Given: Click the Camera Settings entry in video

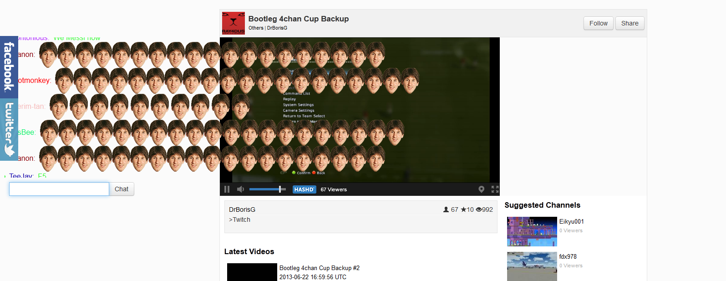Looking at the screenshot, I should click(x=299, y=110).
